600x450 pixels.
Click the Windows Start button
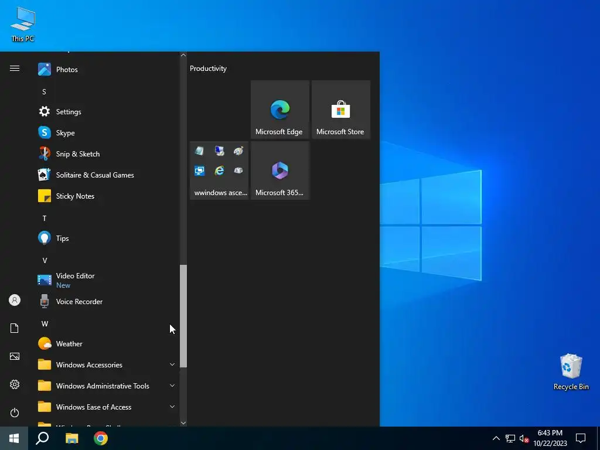pos(14,438)
